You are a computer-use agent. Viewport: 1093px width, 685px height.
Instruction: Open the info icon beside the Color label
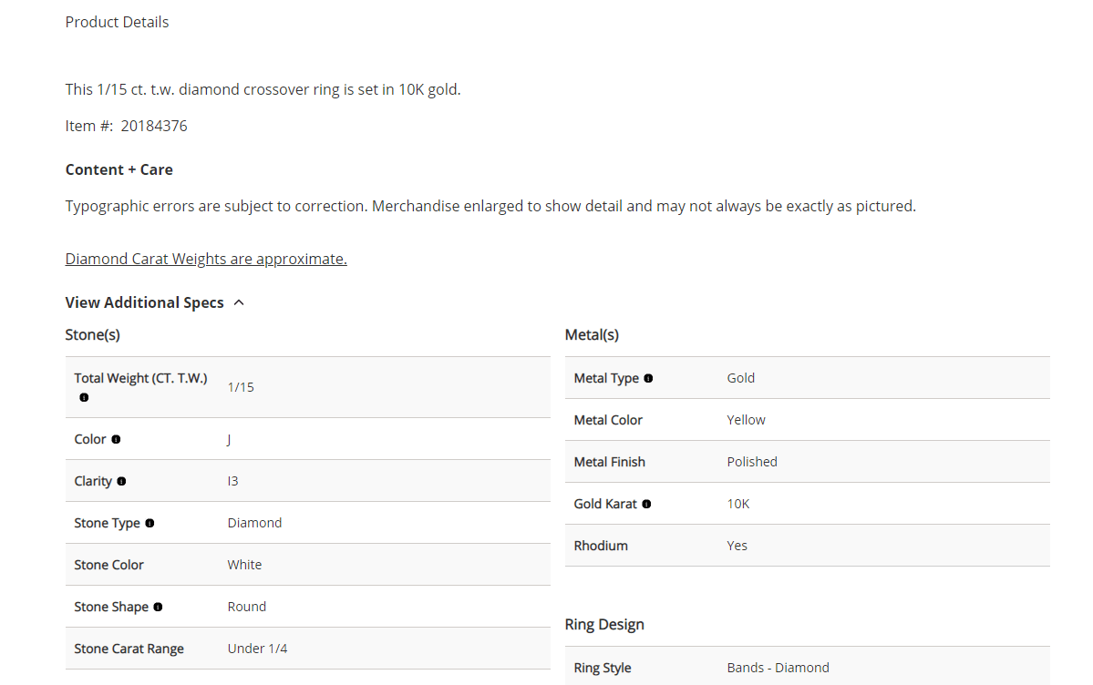[116, 439]
